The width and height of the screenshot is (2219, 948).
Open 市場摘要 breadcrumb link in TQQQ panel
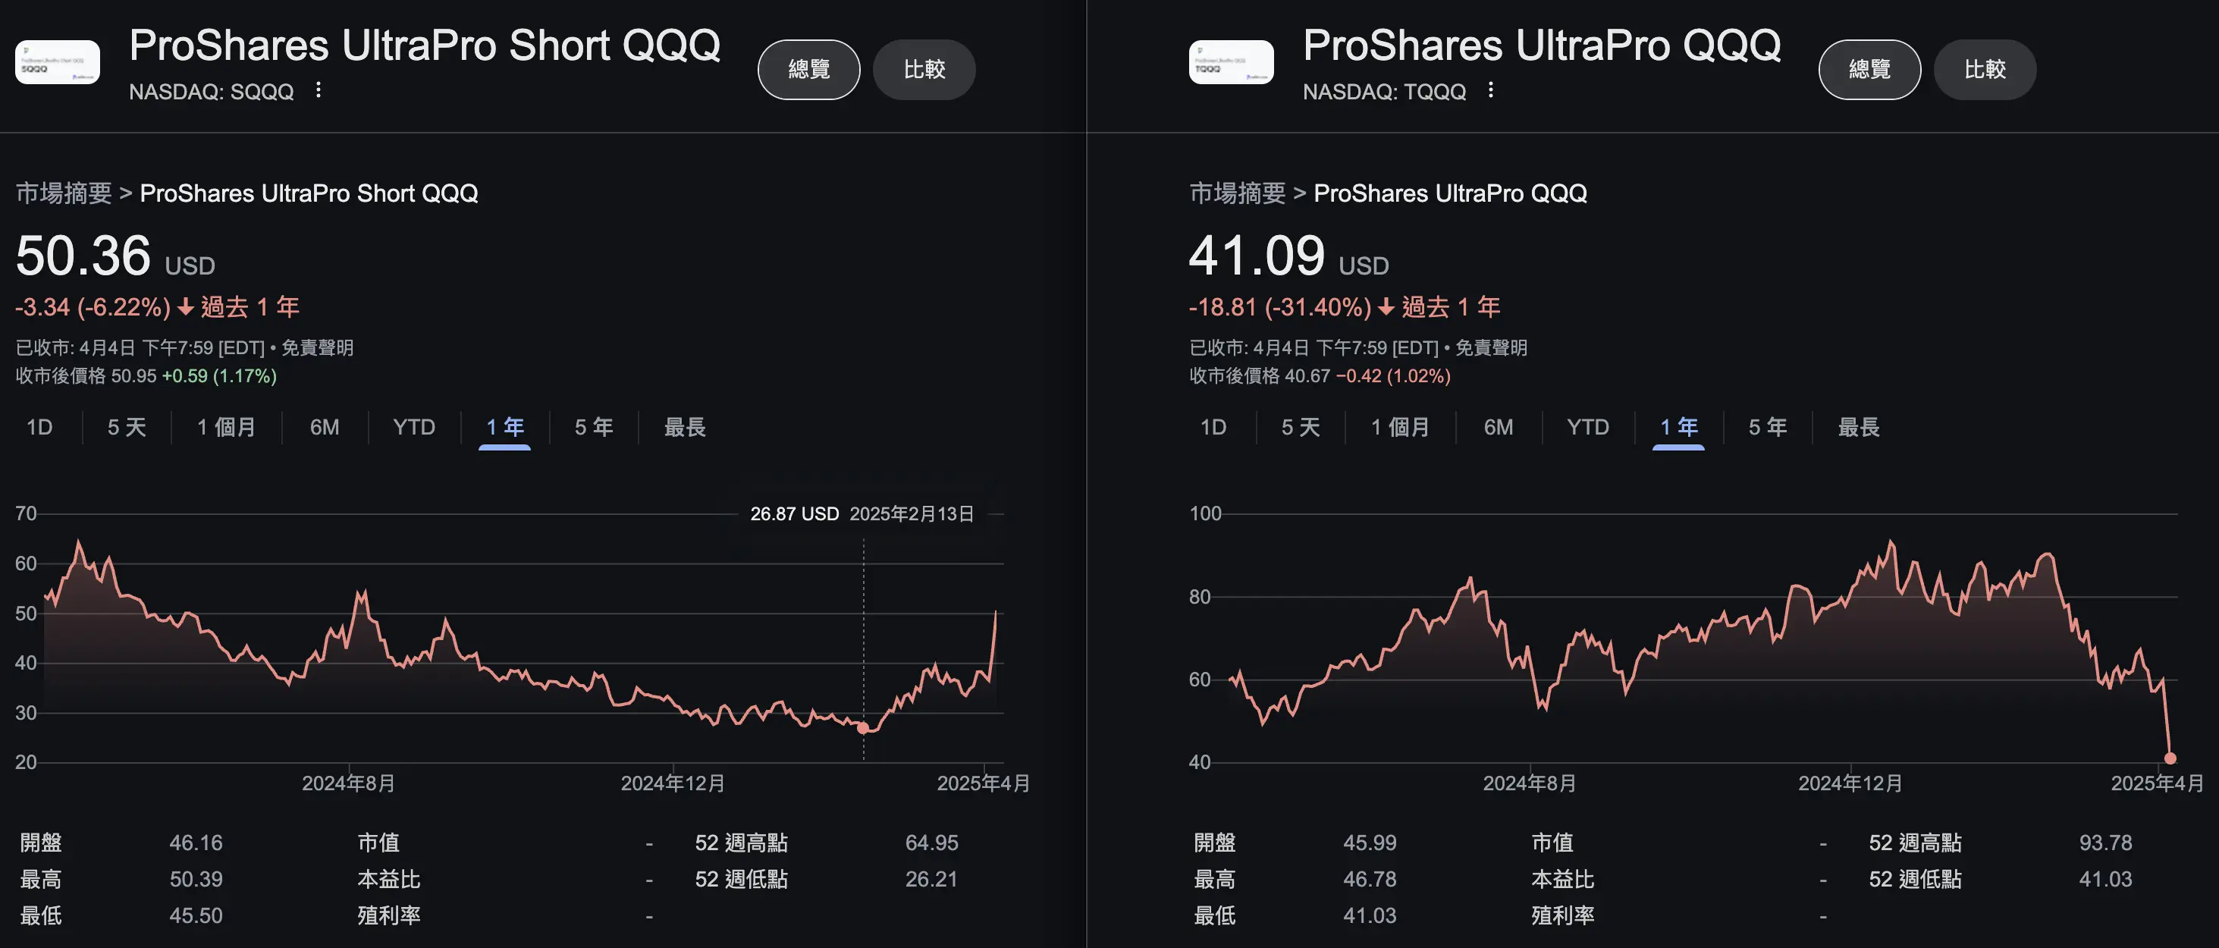tap(1238, 193)
